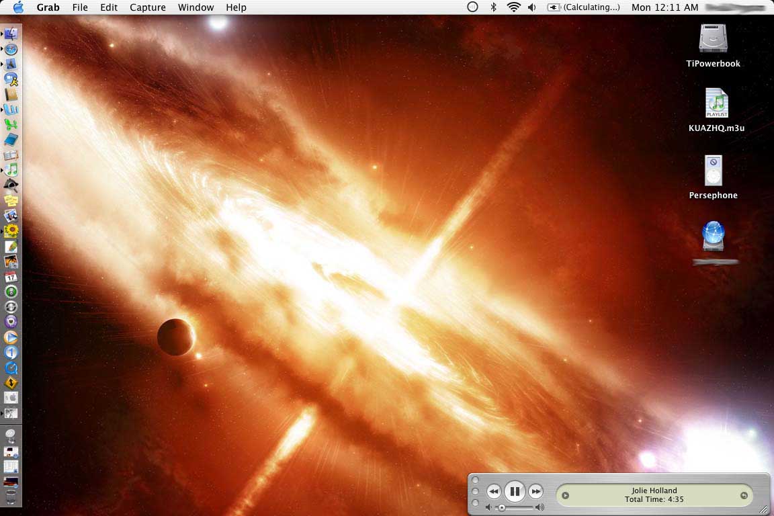Open the File menu

80,7
